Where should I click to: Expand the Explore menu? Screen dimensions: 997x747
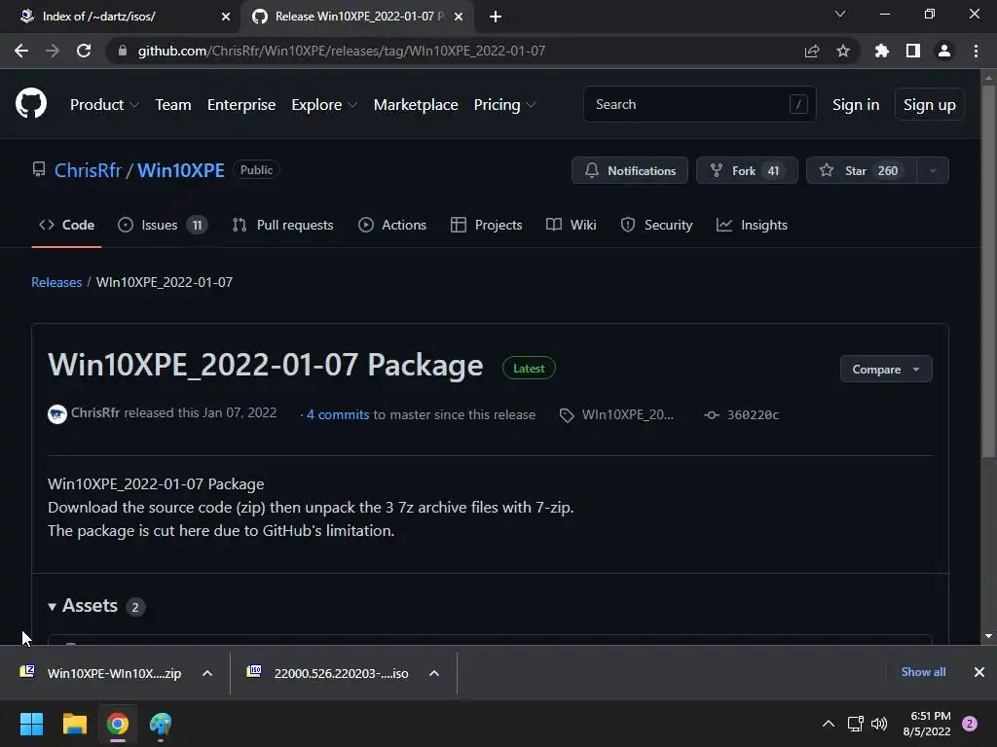324,105
